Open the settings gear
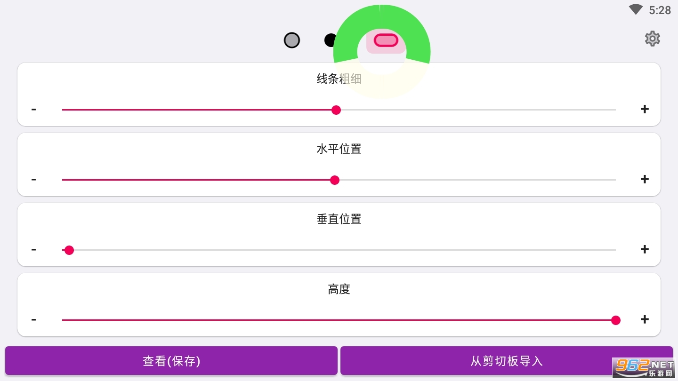 click(652, 39)
